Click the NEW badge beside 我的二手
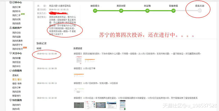219x111 pixels. pos(23,14)
